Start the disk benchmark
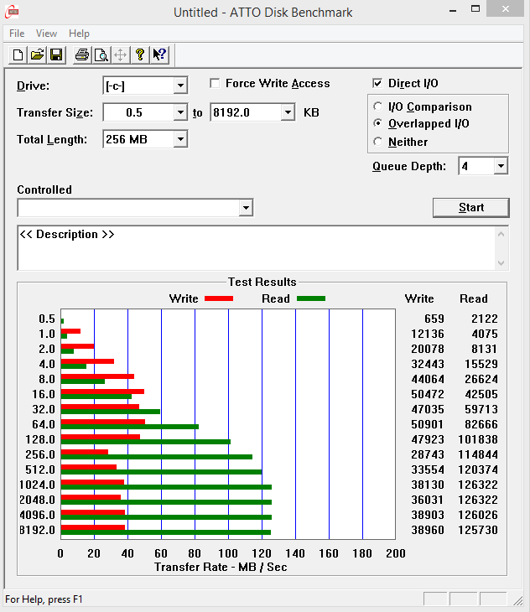The width and height of the screenshot is (530, 612). click(471, 208)
